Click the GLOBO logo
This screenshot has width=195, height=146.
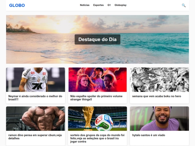(17, 5)
